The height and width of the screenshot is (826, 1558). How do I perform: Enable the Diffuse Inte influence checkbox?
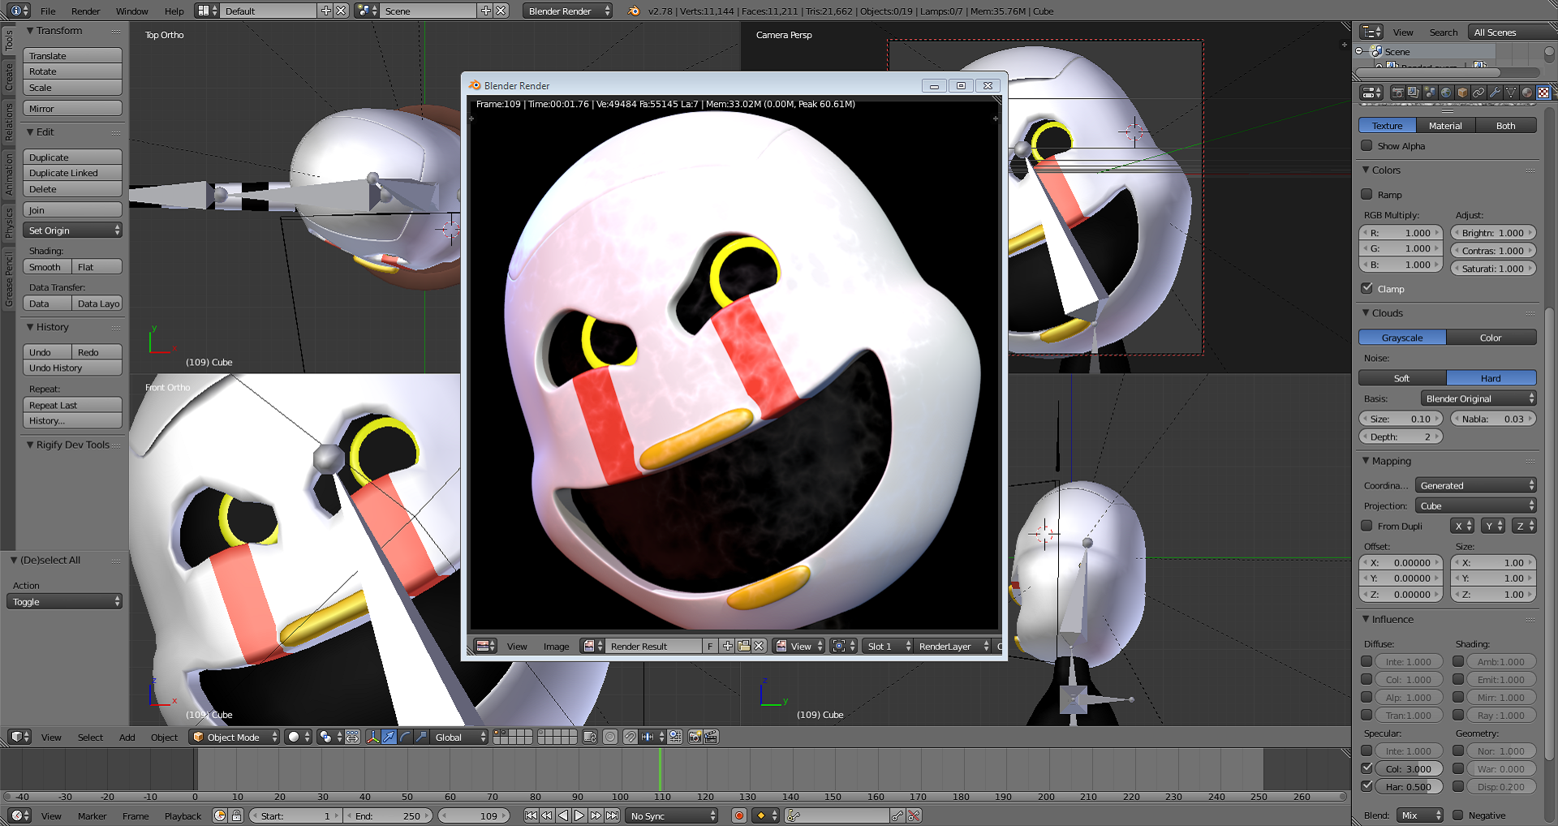click(x=1366, y=661)
